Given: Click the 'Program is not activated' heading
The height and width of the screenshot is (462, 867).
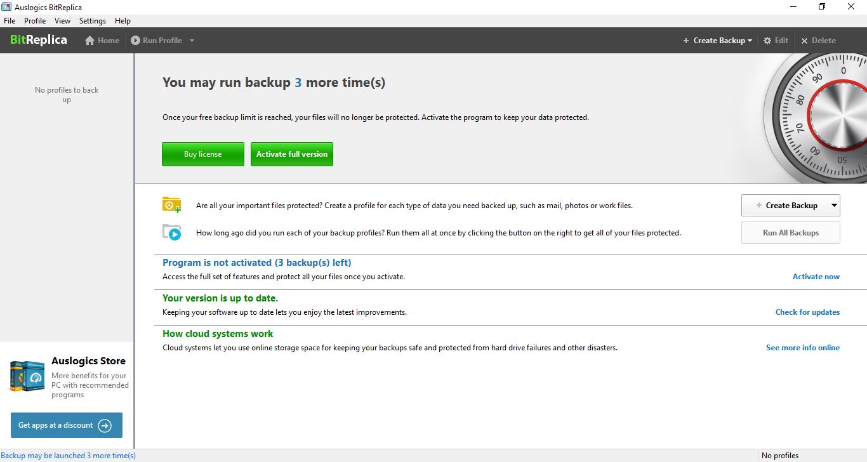Looking at the screenshot, I should click(256, 263).
